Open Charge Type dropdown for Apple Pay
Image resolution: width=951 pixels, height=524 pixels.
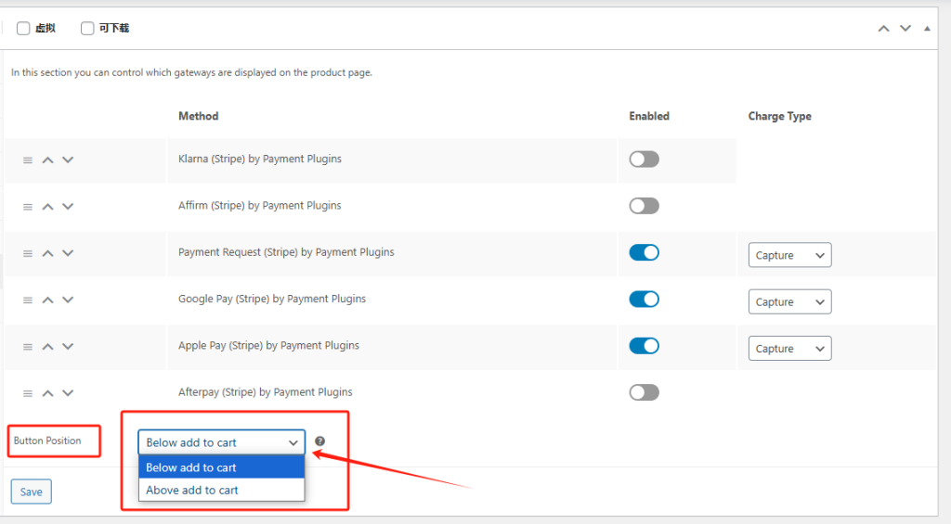(789, 349)
